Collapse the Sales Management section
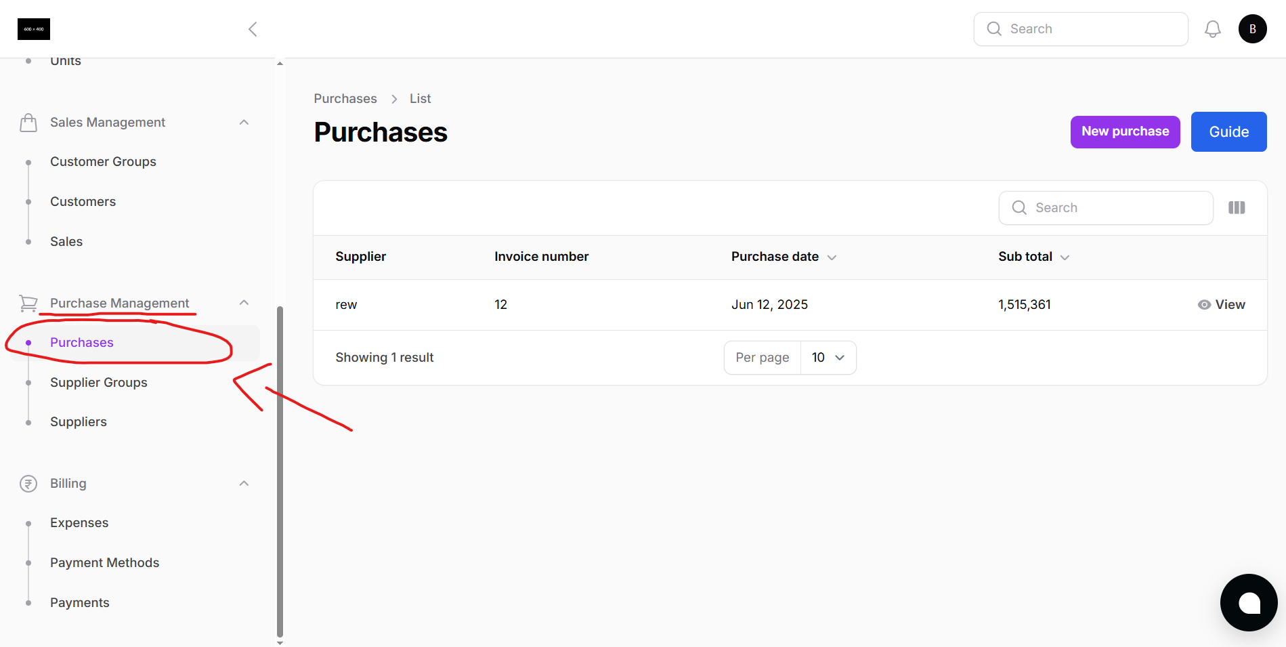Image resolution: width=1286 pixels, height=647 pixels. pyautogui.click(x=244, y=123)
